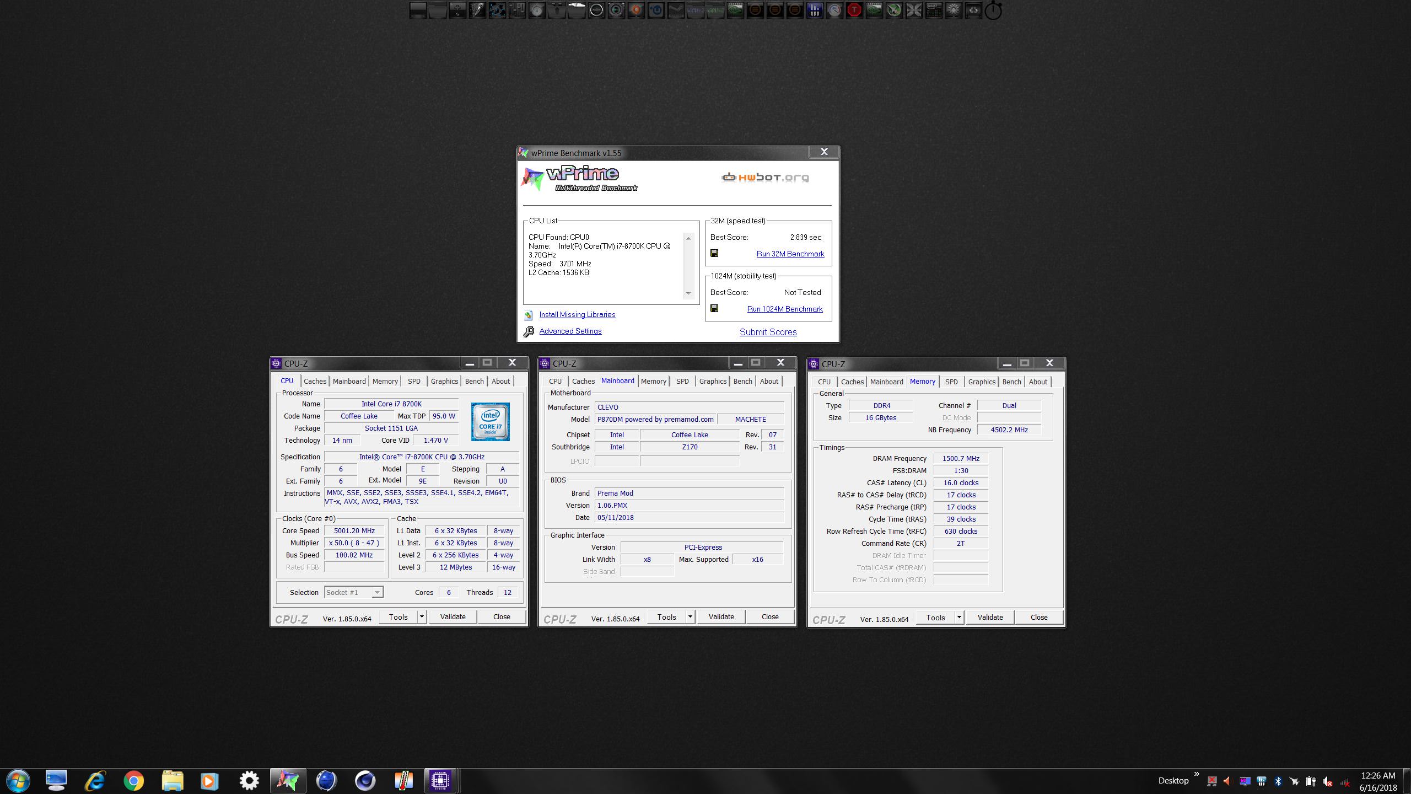The width and height of the screenshot is (1411, 794).
Task: Open Graphics tab in middle CPU-Z window
Action: tap(713, 381)
